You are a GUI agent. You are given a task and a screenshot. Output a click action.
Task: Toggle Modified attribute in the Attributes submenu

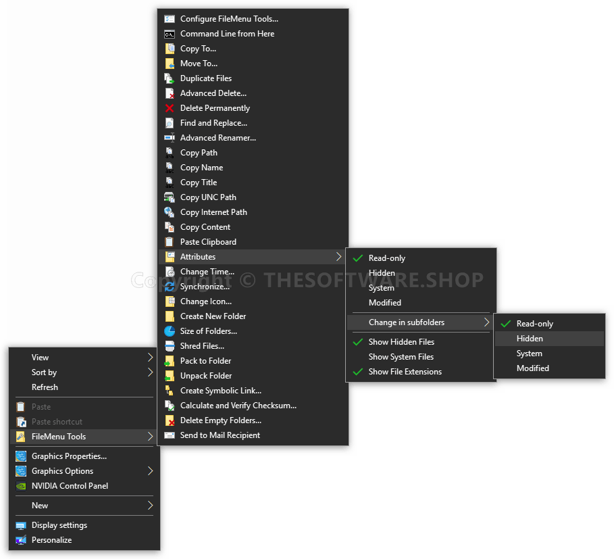point(421,303)
